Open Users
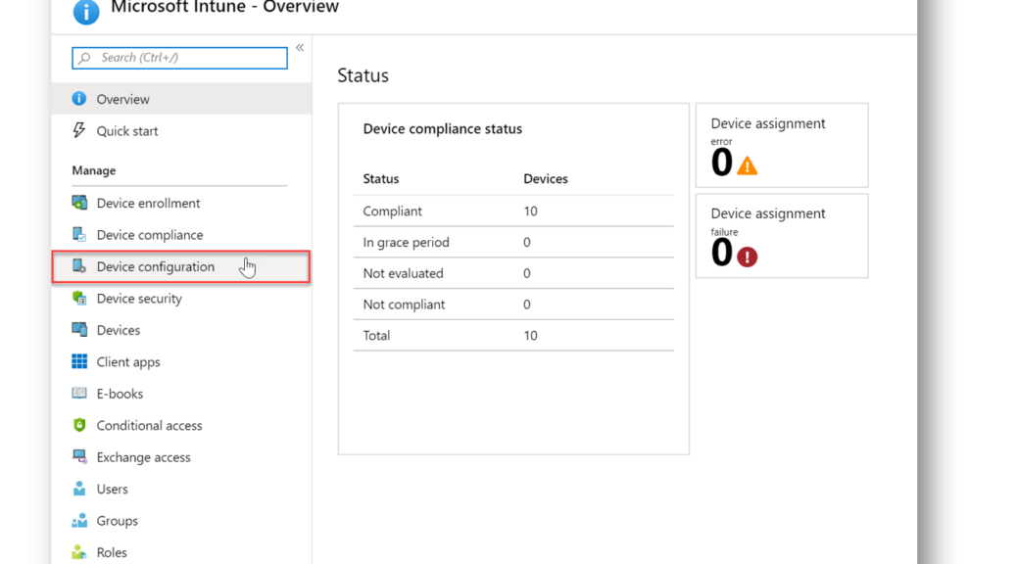Image resolution: width=1017 pixels, height=564 pixels. pos(181,489)
